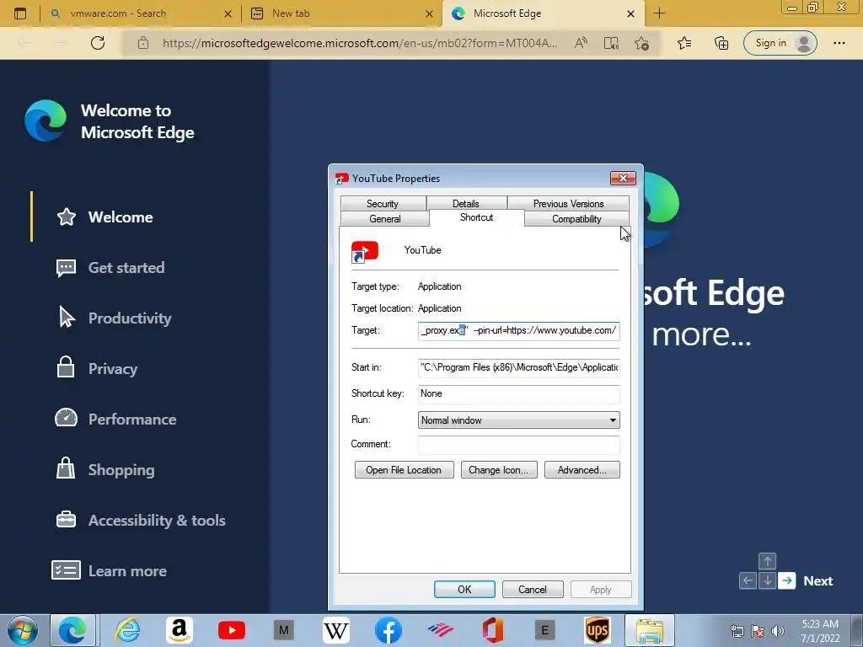Image resolution: width=863 pixels, height=647 pixels.
Task: Click the Next arrow button
Action: point(787,580)
